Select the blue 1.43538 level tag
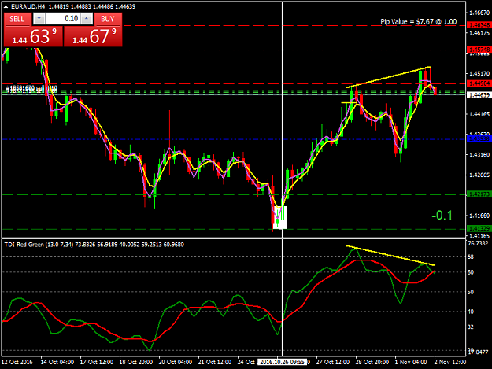This screenshot has height=369, width=492. click(x=478, y=138)
